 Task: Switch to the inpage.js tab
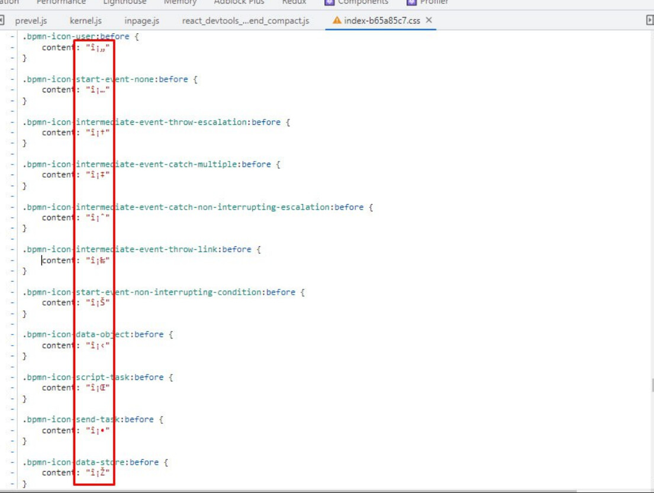coord(142,21)
